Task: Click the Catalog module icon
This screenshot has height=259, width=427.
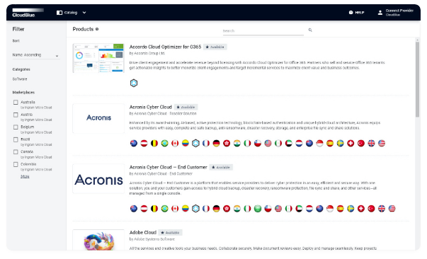Action: click(59, 13)
